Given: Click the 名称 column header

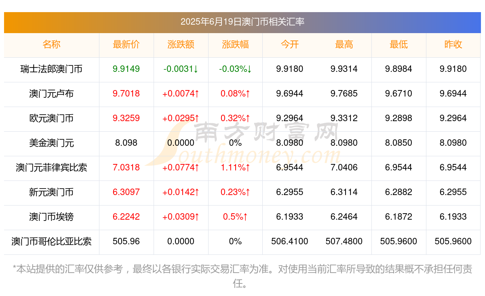Looking at the screenshot, I should point(51,44).
